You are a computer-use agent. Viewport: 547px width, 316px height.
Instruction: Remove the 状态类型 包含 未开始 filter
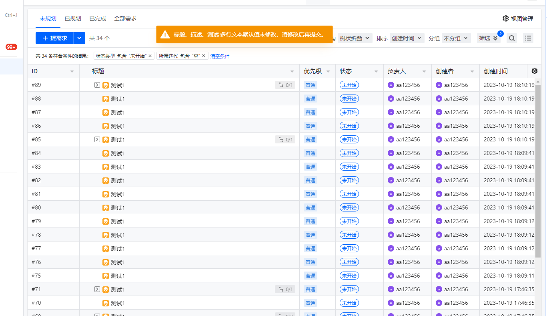point(150,56)
